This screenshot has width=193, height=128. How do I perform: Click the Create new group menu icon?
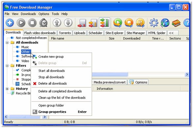pos(35,57)
